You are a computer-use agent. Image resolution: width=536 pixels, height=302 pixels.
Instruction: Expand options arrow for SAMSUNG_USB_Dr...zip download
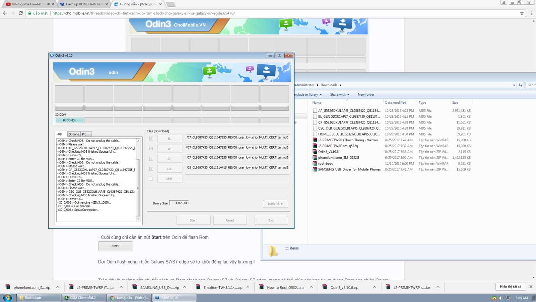click(x=185, y=287)
